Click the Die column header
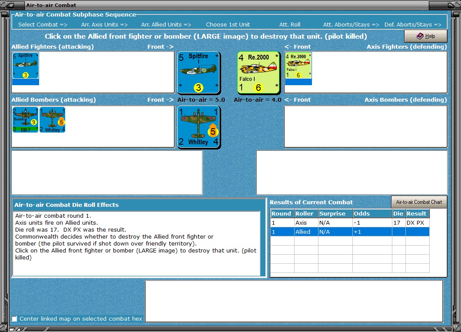The image size is (461, 332). click(x=399, y=213)
